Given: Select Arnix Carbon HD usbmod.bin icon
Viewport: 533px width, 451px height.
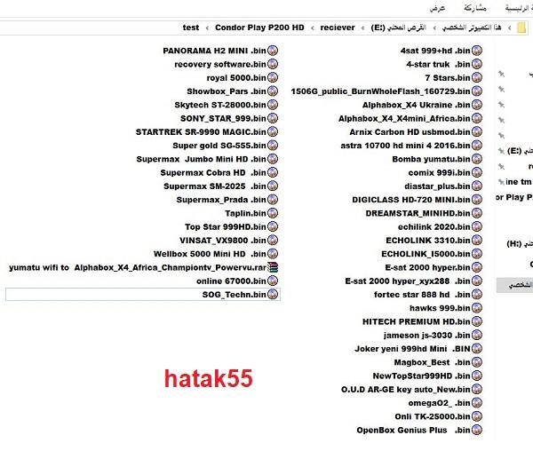Looking at the screenshot, I should (477, 131).
